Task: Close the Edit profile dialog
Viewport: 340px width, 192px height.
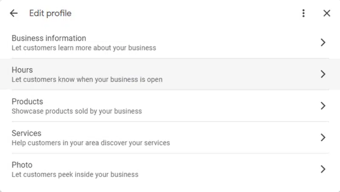Action: [x=327, y=13]
